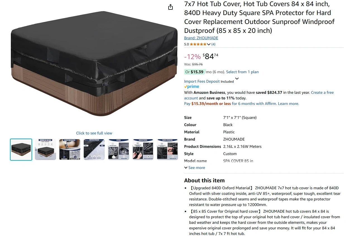Click the orange star rating icons

[198, 44]
